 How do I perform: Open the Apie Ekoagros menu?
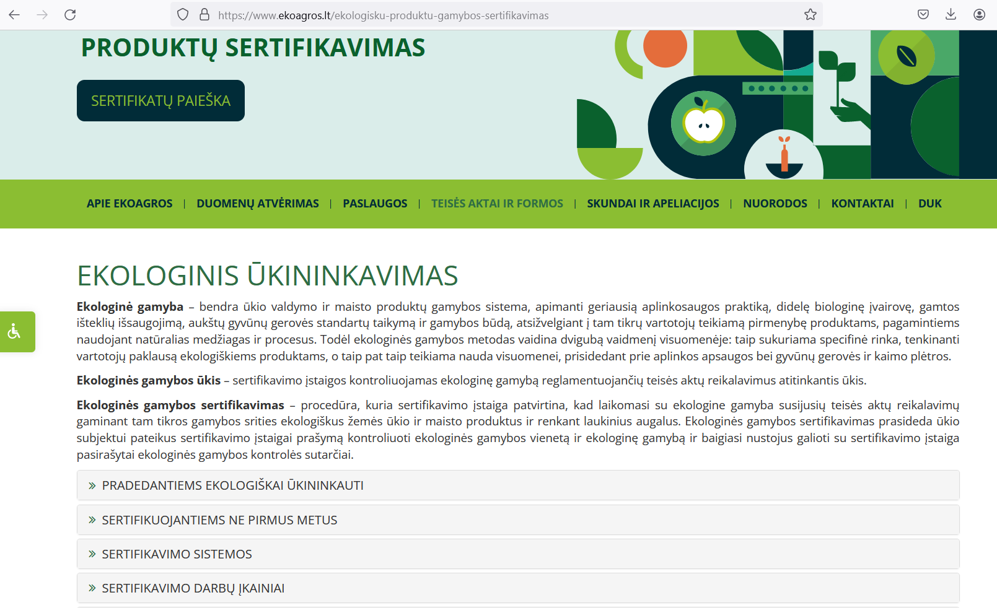click(x=130, y=204)
